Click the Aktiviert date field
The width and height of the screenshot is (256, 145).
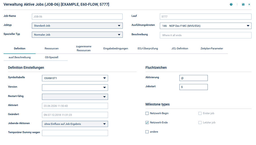point(75,106)
